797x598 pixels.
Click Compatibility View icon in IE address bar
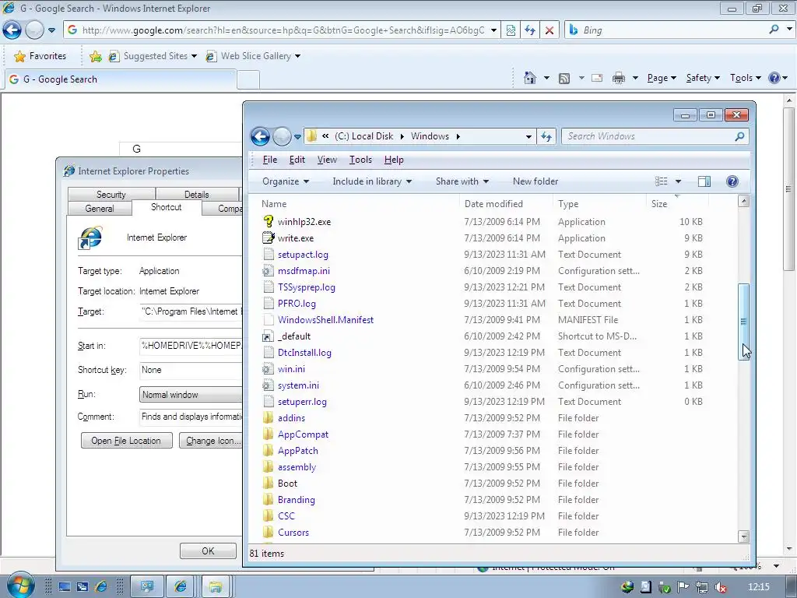pyautogui.click(x=511, y=30)
